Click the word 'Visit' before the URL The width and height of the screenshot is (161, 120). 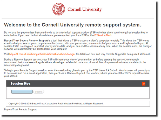coord(6,54)
